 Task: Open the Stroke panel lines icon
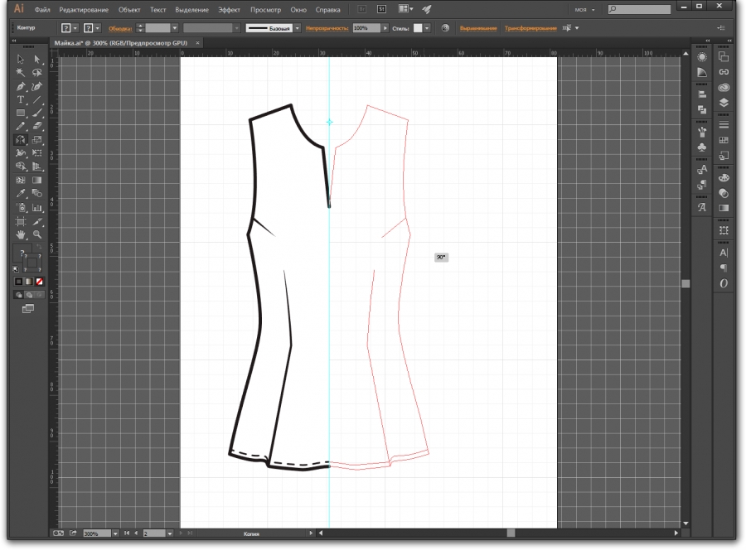tap(724, 125)
